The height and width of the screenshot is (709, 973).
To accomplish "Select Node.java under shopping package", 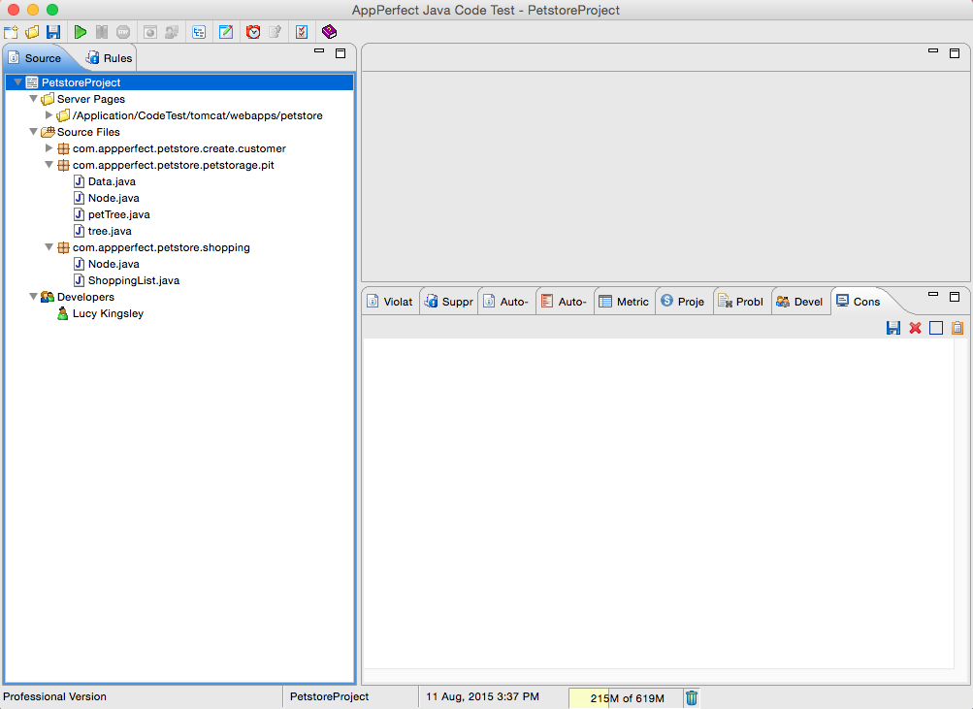I will tap(114, 264).
